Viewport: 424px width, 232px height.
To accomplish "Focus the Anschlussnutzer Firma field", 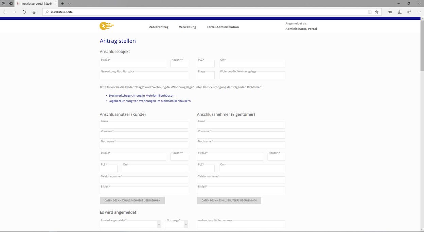I will [x=144, y=125].
